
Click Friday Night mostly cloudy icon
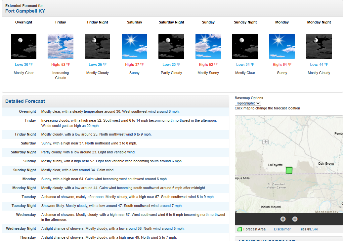tap(98, 46)
